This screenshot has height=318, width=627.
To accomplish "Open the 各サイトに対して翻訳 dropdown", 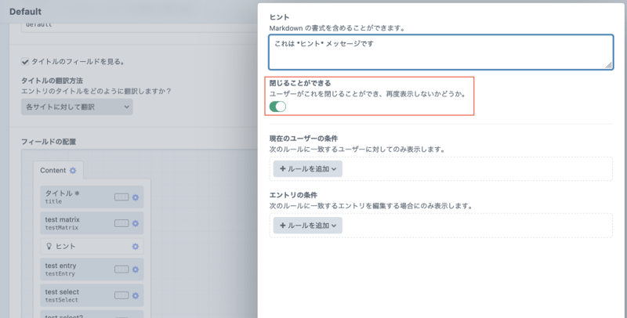I will (x=77, y=107).
